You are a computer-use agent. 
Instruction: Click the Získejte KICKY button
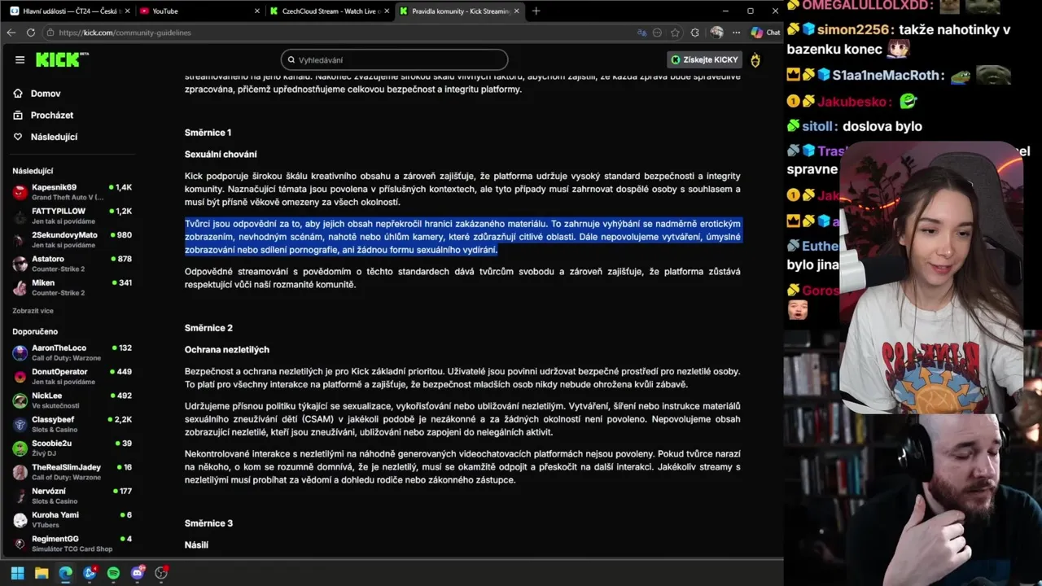click(x=705, y=59)
